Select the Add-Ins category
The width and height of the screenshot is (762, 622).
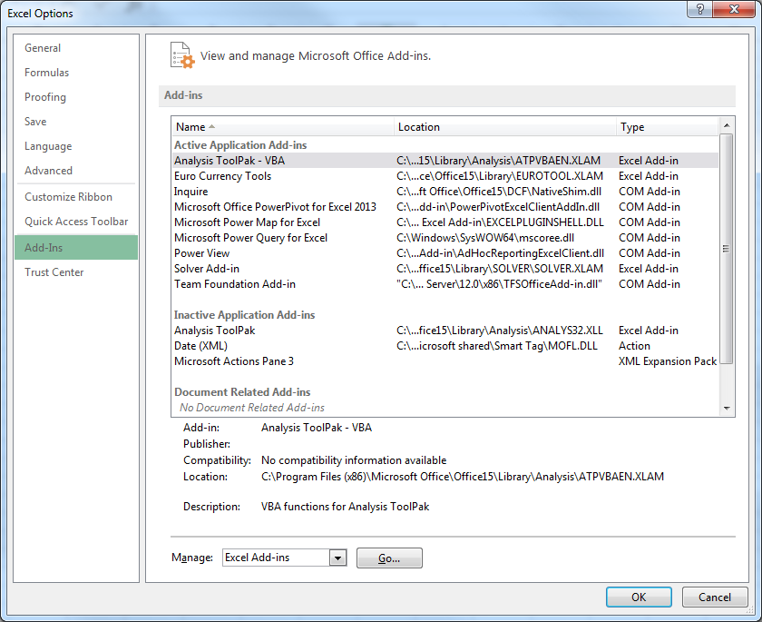[76, 248]
